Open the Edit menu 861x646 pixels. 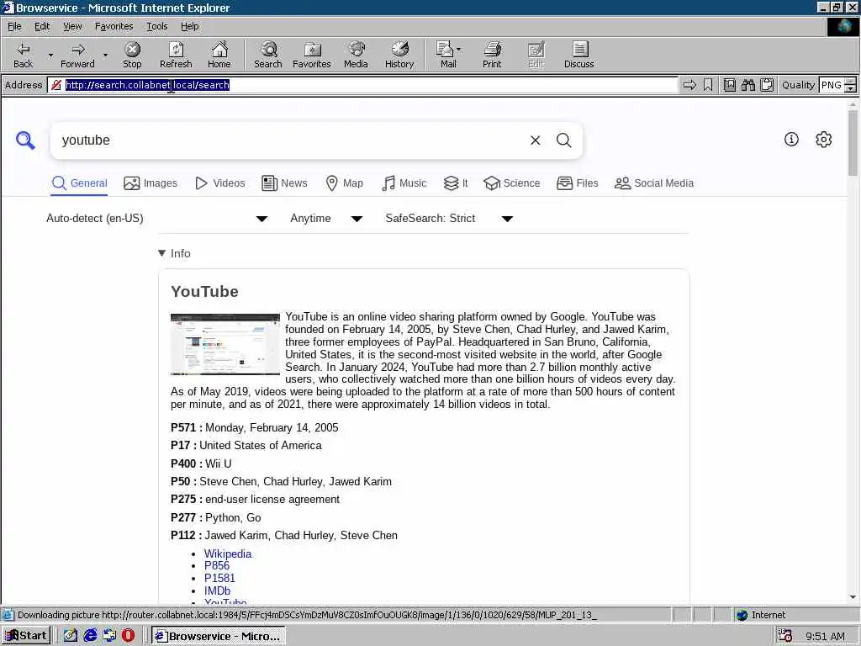point(42,26)
